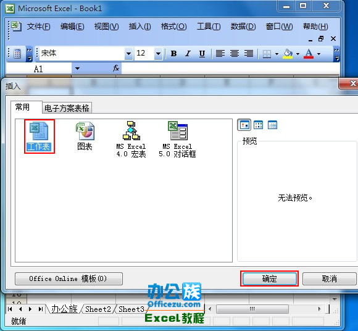Minimize the workbook document window
The image size is (358, 331).
[x=310, y=40]
